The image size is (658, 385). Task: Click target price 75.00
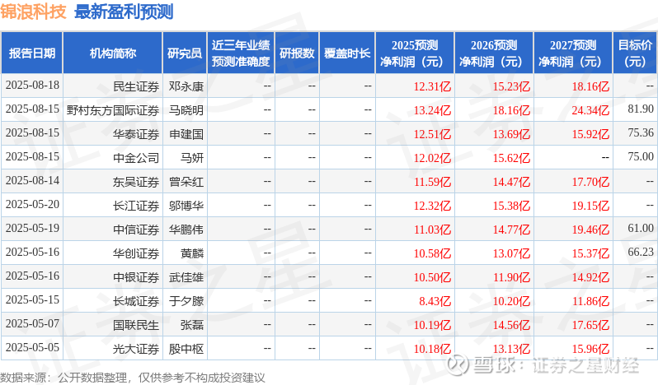click(x=641, y=157)
